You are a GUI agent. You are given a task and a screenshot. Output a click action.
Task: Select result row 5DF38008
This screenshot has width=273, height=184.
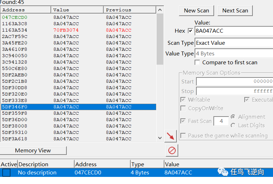pyautogui.click(x=78, y=126)
